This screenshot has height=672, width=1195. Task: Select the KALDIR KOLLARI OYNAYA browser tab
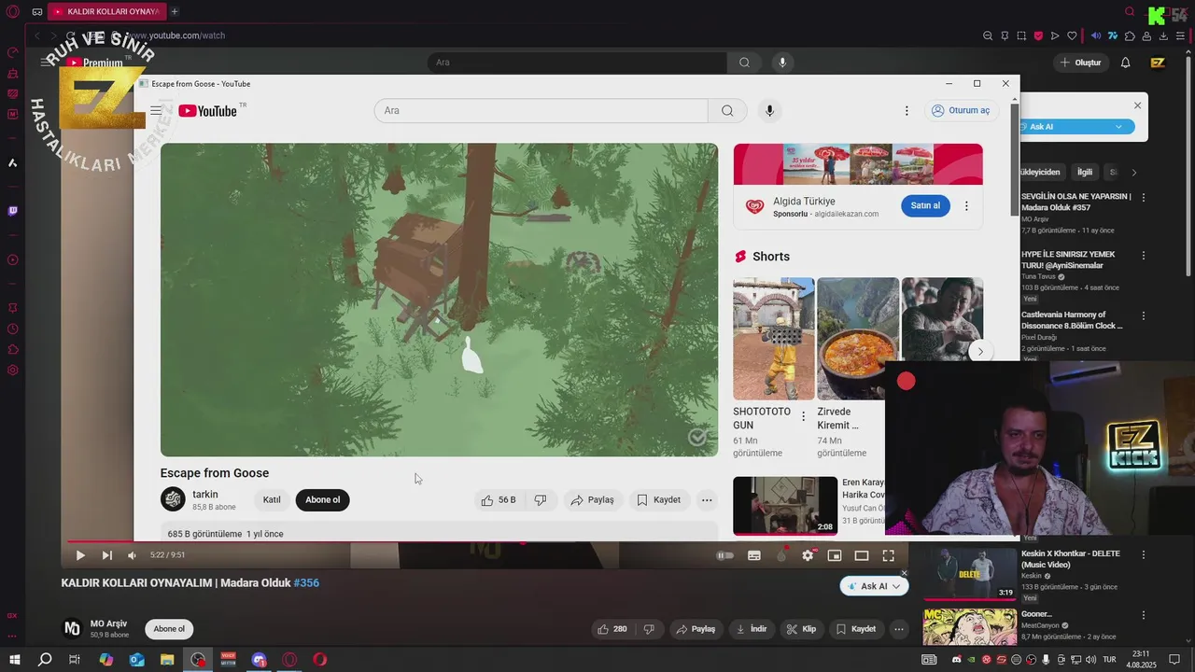tap(105, 11)
